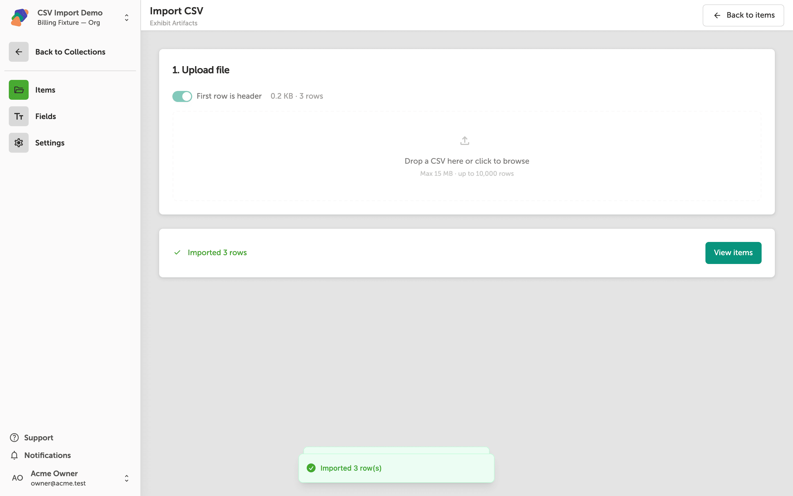Click the Exhibit Artifacts subtitle
Image resolution: width=793 pixels, height=496 pixels.
pos(173,23)
